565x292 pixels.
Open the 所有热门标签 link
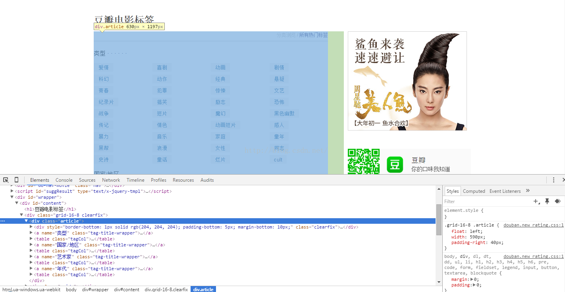point(314,35)
